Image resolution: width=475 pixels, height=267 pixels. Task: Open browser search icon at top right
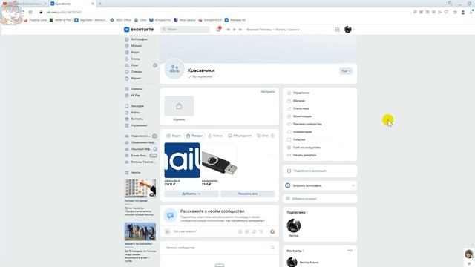coord(451,3)
